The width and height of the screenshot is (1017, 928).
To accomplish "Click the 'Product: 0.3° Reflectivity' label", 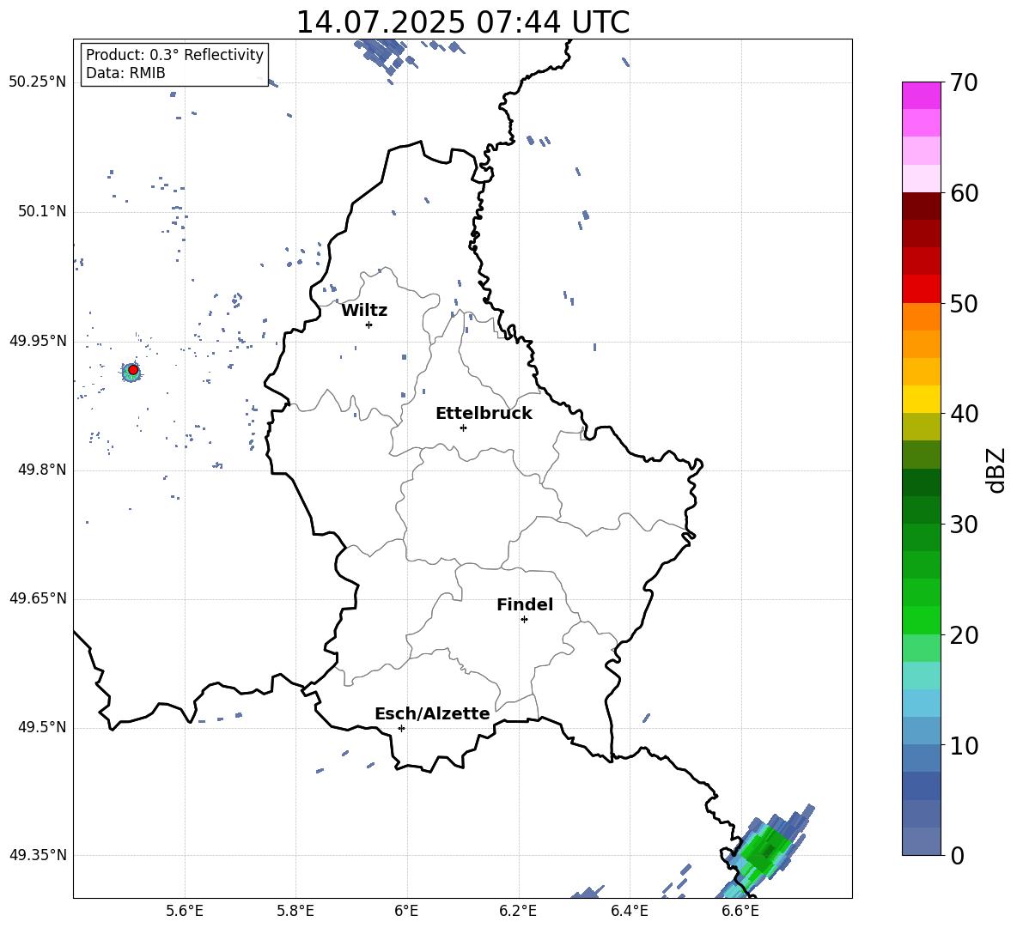I will point(174,55).
